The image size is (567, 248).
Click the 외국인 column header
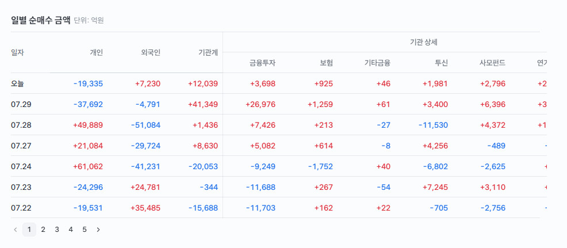151,52
